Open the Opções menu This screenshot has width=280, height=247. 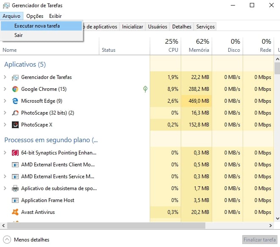click(35, 16)
